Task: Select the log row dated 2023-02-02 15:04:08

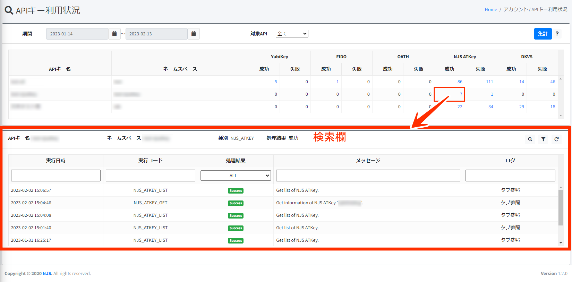Action: (283, 215)
